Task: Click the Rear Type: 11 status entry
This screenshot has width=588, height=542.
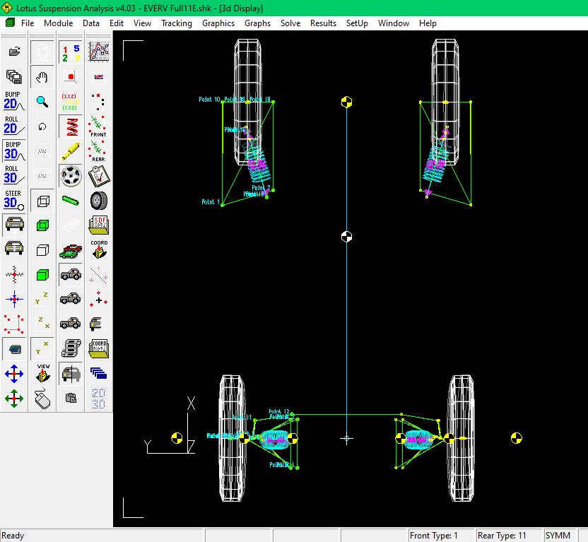Action: pyautogui.click(x=509, y=535)
